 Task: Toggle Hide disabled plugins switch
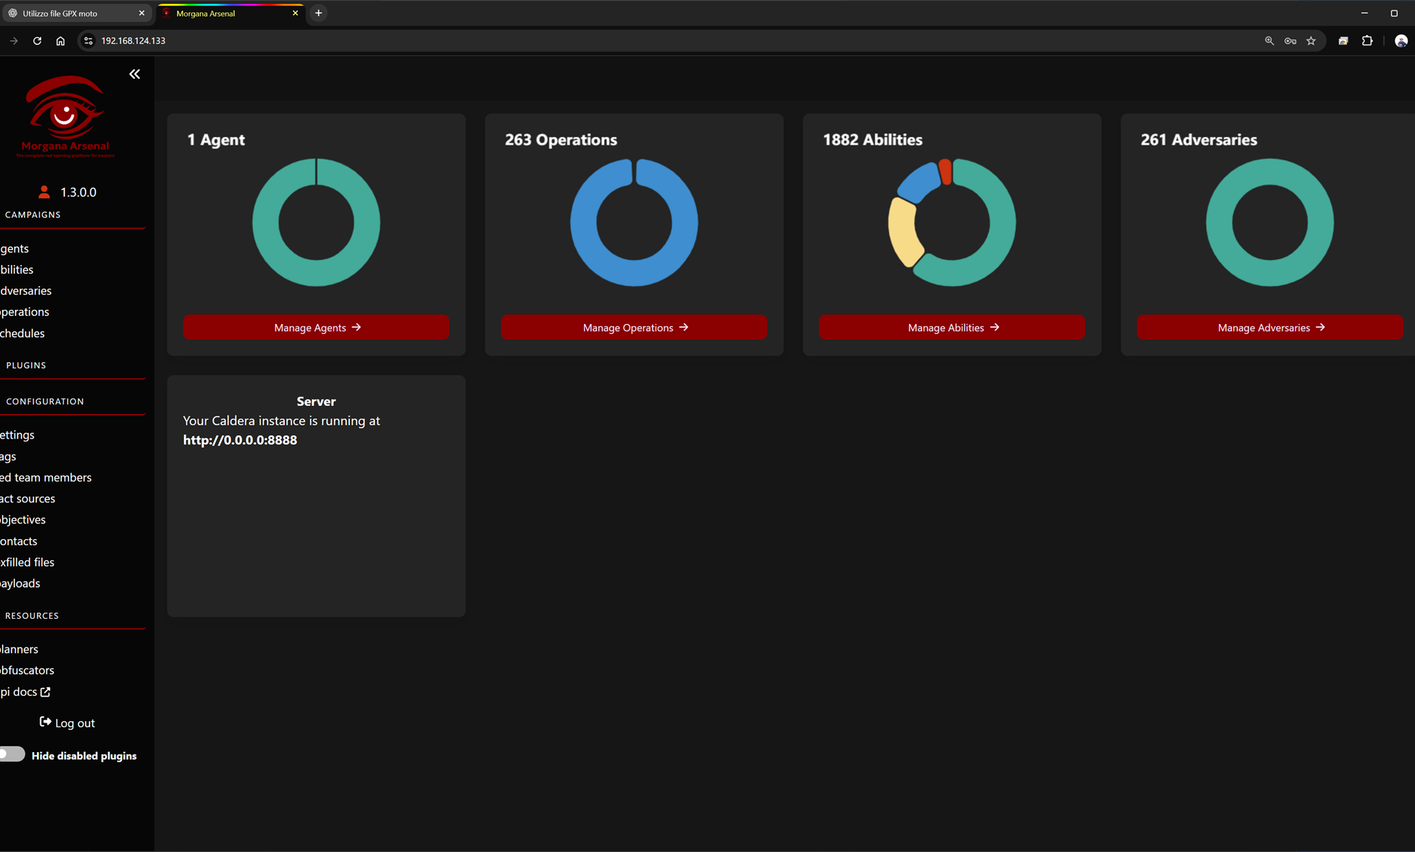click(x=12, y=754)
